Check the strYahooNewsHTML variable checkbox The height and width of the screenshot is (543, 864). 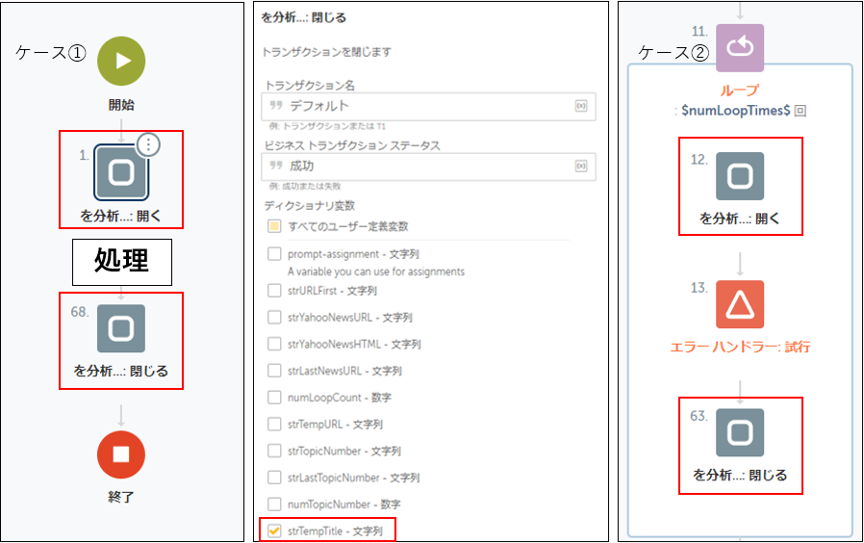274,344
